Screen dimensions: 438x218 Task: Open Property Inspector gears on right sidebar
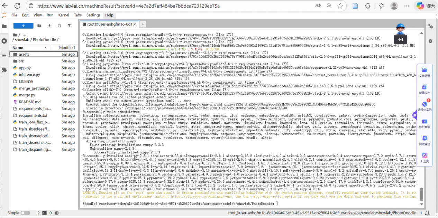tap(430, 26)
